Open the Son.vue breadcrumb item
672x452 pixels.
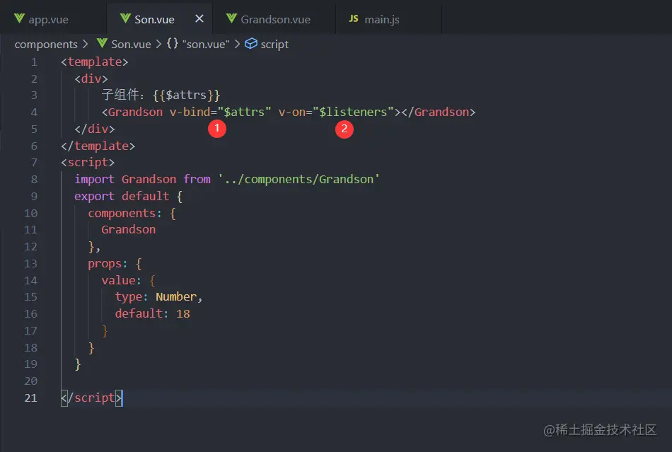pos(131,44)
